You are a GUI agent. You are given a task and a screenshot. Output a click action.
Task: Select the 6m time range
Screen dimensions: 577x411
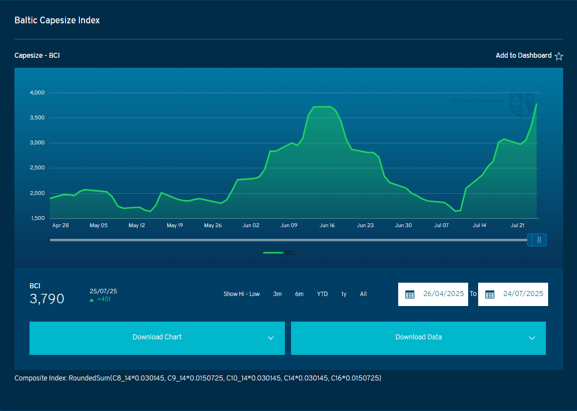pyautogui.click(x=299, y=294)
